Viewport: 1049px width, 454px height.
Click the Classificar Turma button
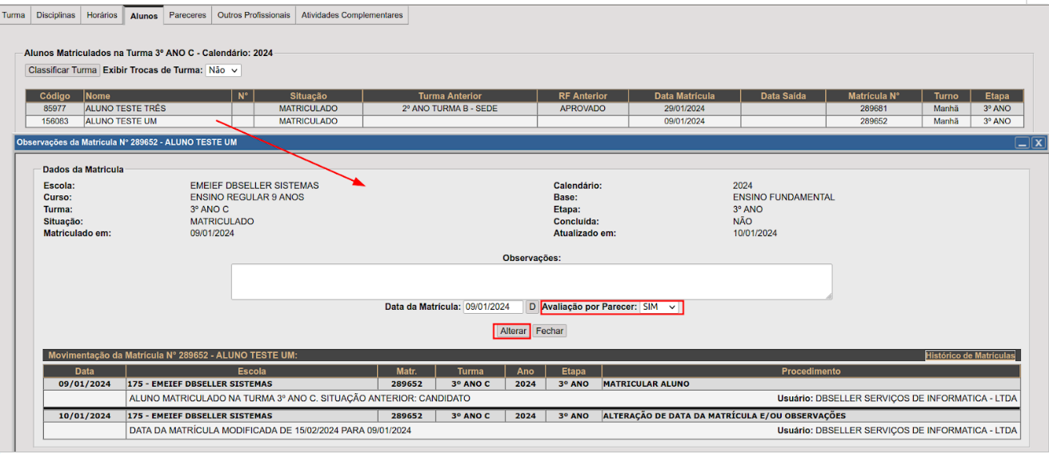[x=62, y=70]
